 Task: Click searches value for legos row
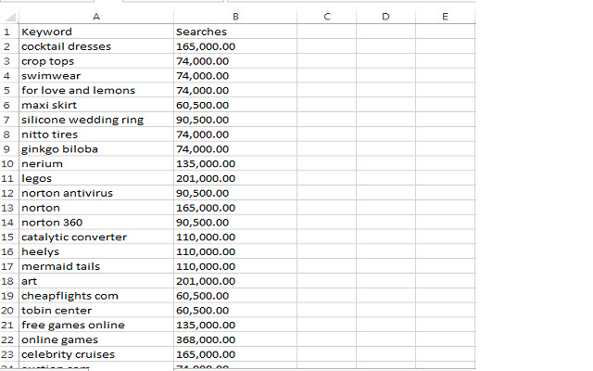pyautogui.click(x=235, y=178)
